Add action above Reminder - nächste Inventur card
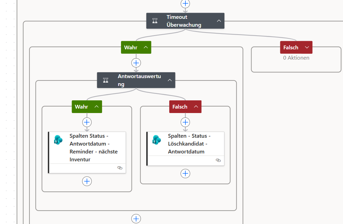The image size is (343, 224). (x=87, y=122)
